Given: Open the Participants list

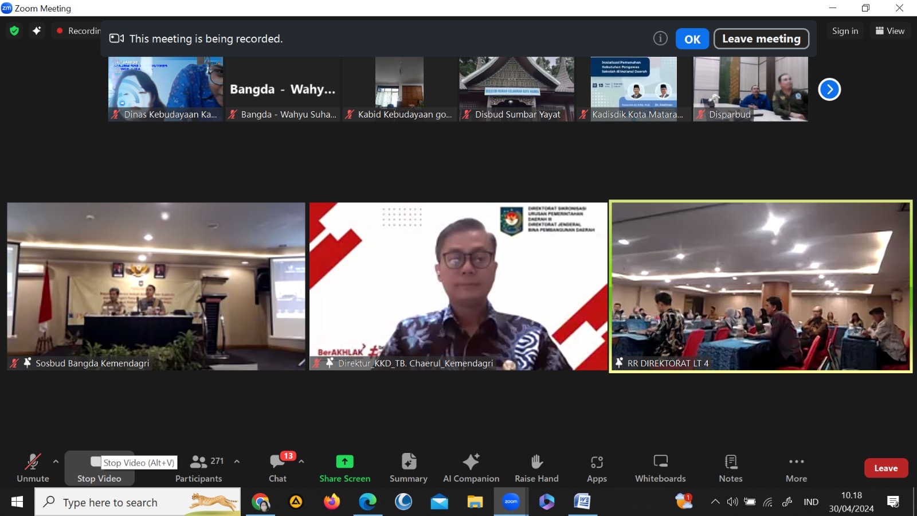Looking at the screenshot, I should point(199,467).
